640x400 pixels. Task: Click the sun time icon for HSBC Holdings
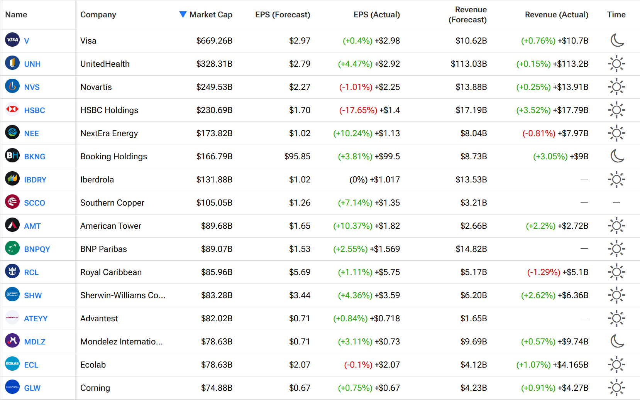616,110
